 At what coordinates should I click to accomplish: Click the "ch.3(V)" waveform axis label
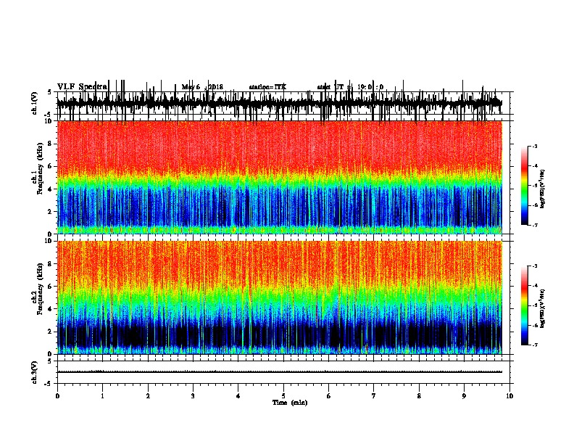(x=35, y=372)
